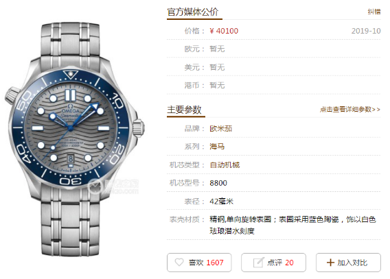Click the 纠错 correction link
This screenshot has width=390, height=279.
coord(374,12)
